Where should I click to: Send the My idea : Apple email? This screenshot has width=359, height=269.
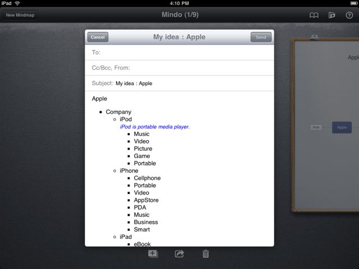[x=261, y=37]
